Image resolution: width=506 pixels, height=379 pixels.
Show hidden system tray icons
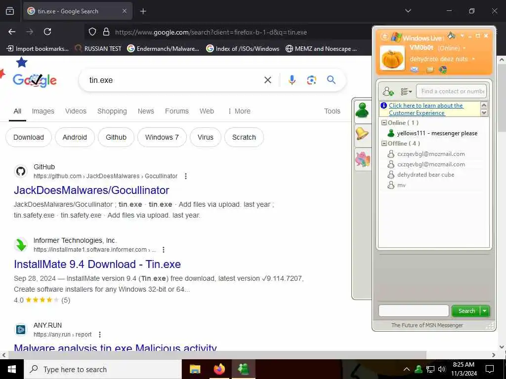[407, 369]
